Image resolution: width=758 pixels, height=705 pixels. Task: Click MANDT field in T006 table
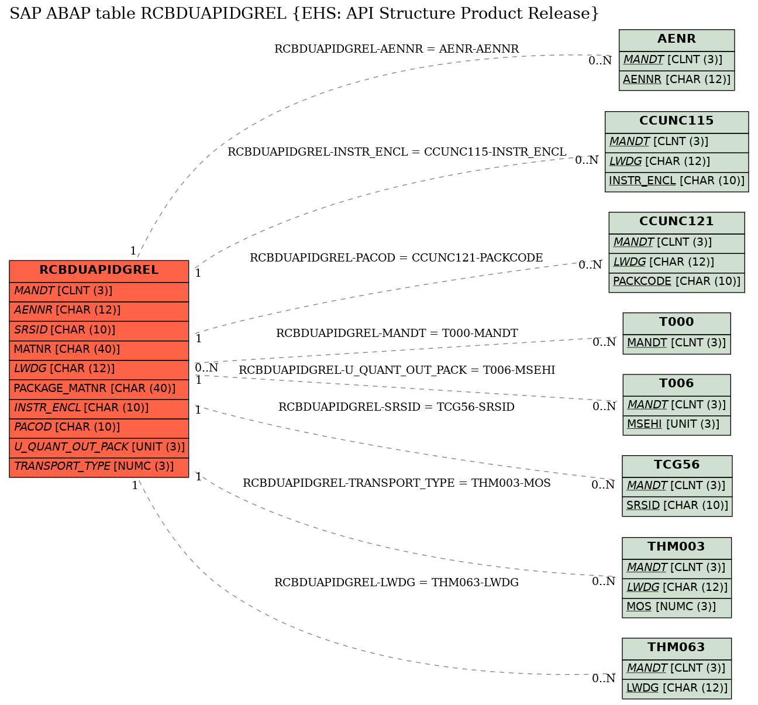[x=677, y=405]
